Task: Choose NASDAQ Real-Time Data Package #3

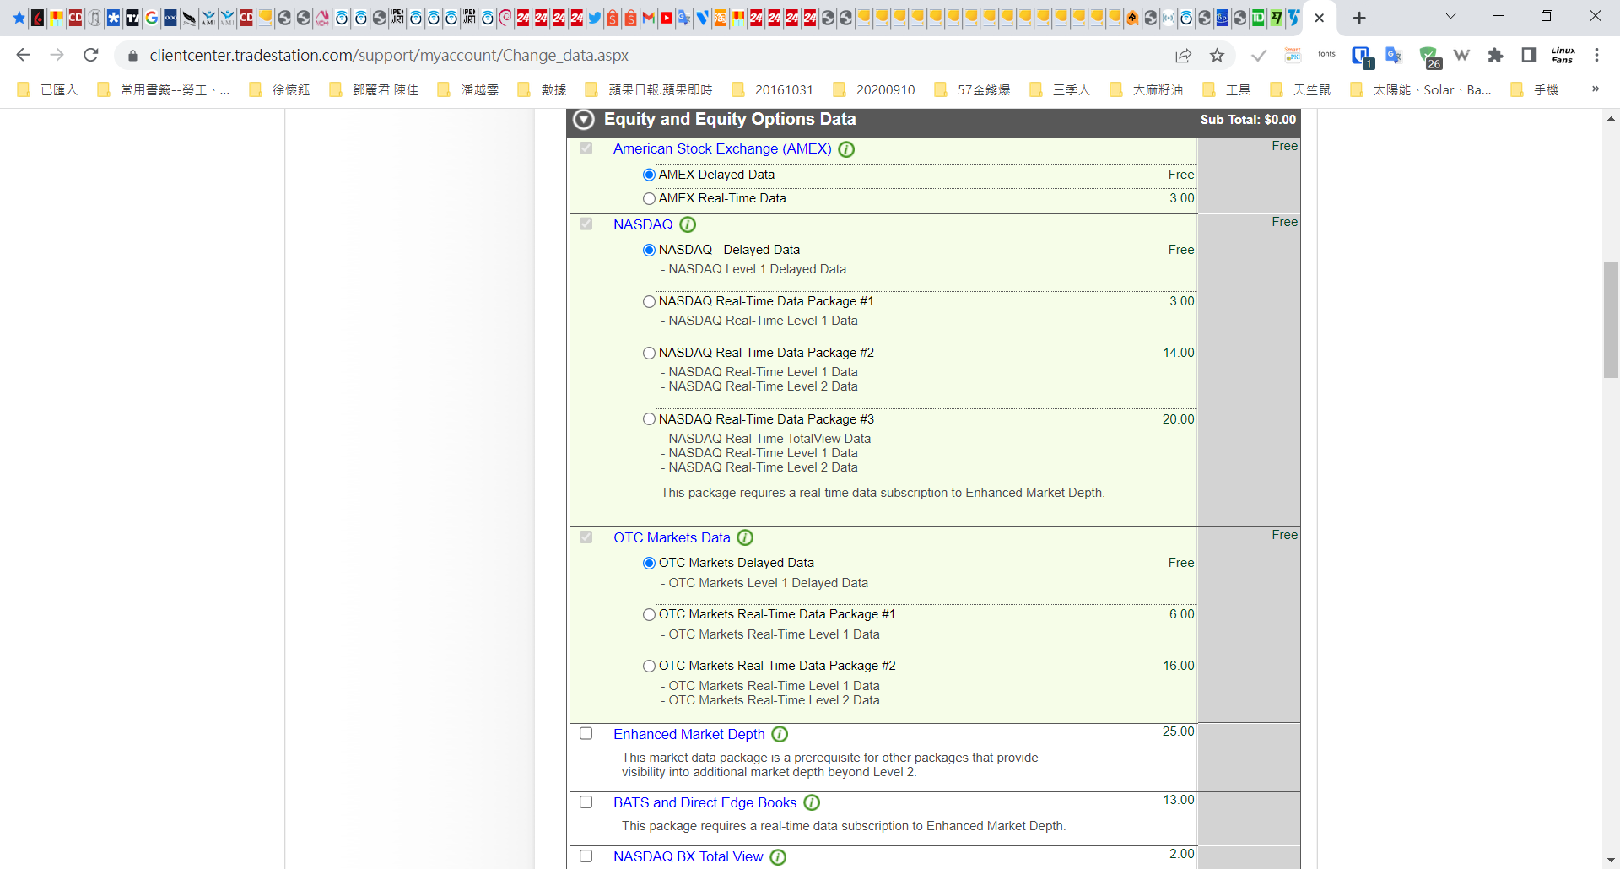Action: pyautogui.click(x=649, y=419)
